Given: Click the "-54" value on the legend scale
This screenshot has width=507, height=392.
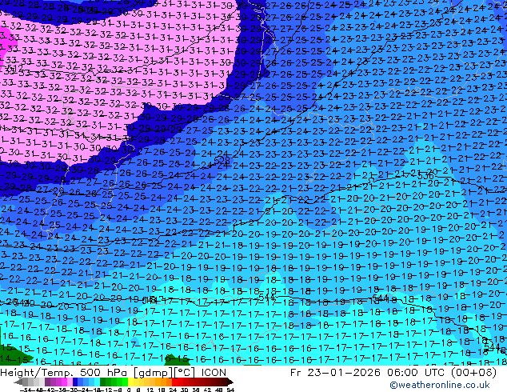Looking at the screenshot, I should click(x=26, y=390).
